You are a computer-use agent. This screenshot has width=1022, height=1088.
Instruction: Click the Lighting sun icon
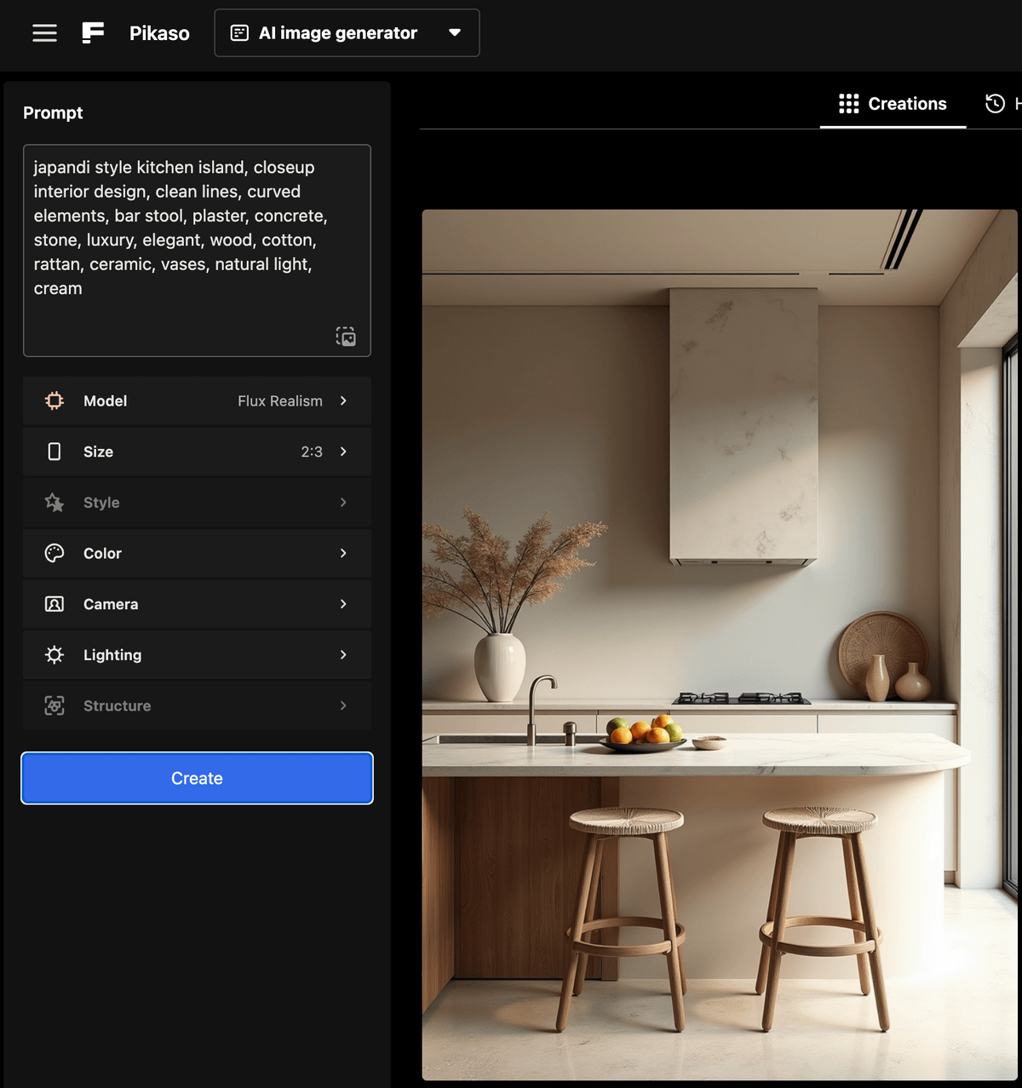pos(55,654)
